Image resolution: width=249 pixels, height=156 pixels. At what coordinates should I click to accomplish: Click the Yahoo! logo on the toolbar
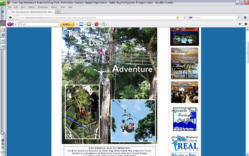coord(11,24)
